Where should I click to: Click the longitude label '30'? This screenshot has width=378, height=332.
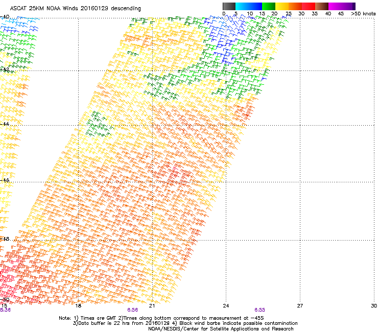tap(374, 306)
